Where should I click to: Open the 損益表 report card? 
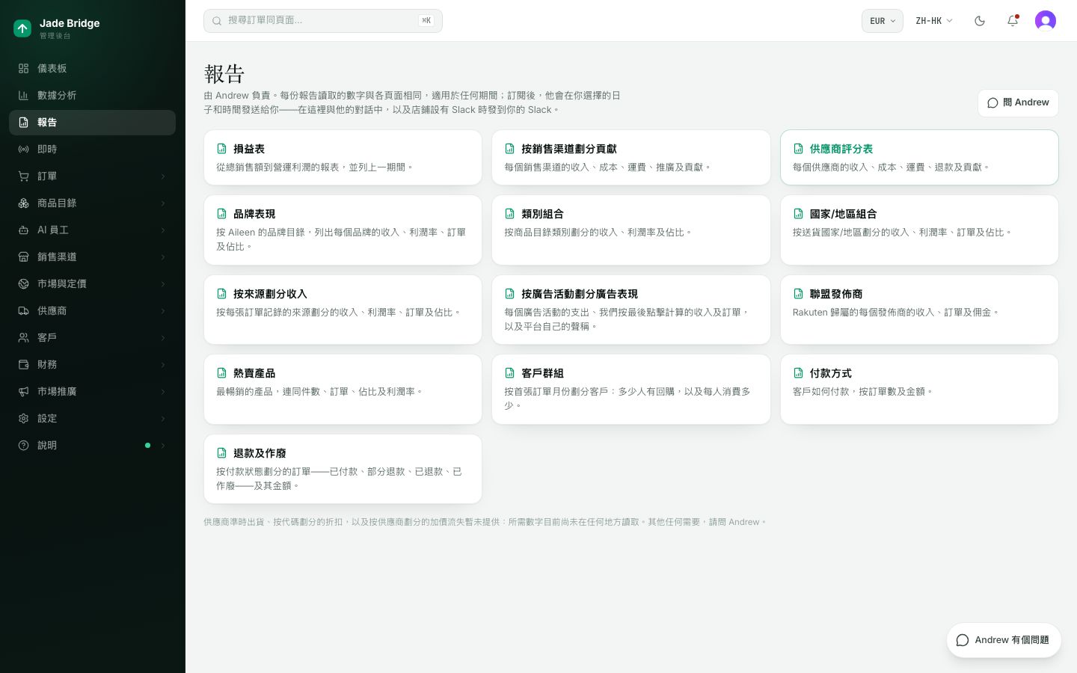[343, 157]
